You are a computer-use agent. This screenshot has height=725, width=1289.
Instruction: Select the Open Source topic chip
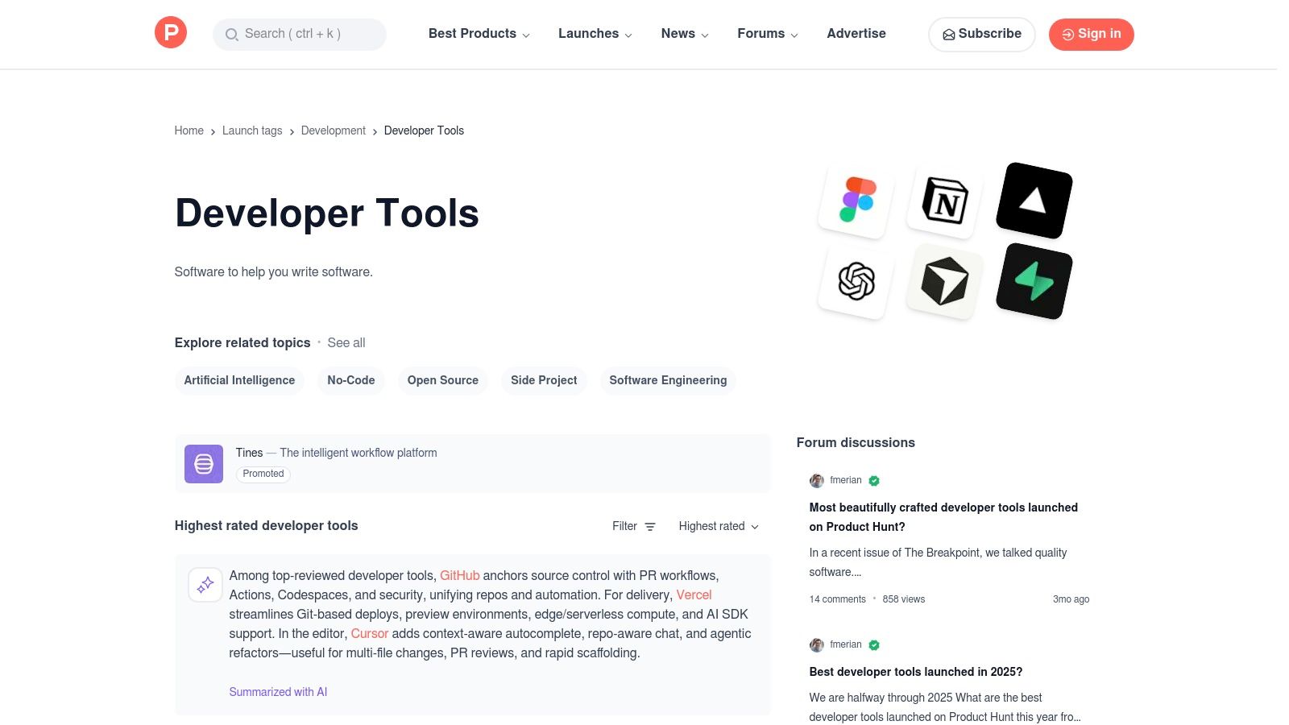442,380
